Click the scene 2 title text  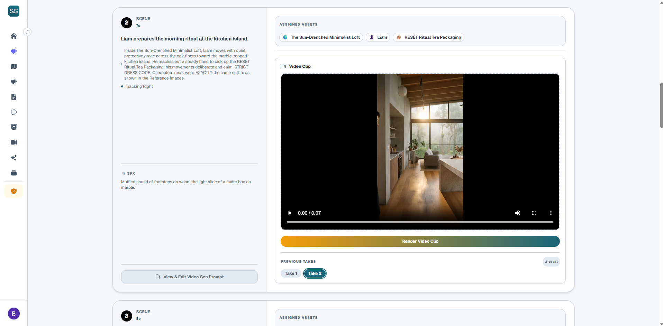185,39
